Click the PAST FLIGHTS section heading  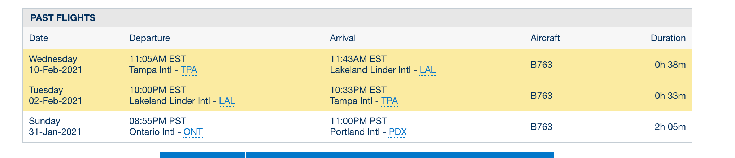[63, 18]
